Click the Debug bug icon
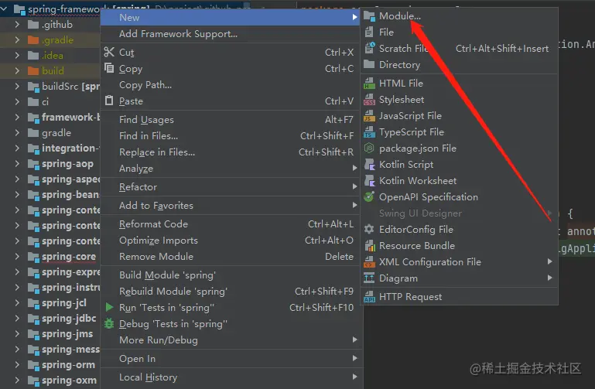 click(x=109, y=323)
